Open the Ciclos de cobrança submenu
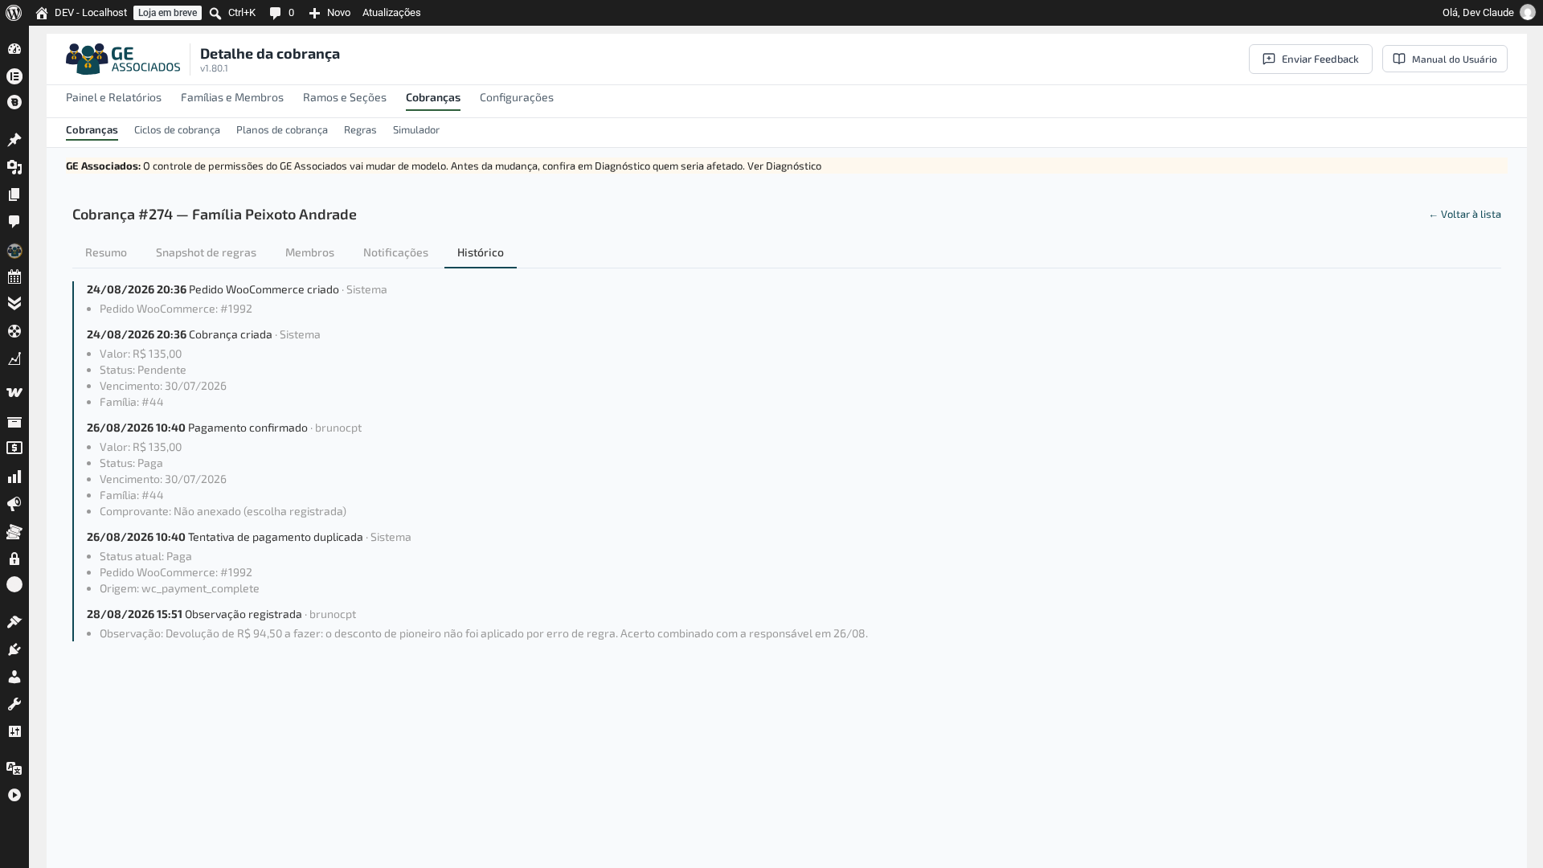This screenshot has height=868, width=1543. click(x=177, y=130)
